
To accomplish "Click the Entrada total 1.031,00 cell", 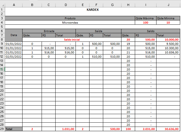I will [x=66, y=129].
